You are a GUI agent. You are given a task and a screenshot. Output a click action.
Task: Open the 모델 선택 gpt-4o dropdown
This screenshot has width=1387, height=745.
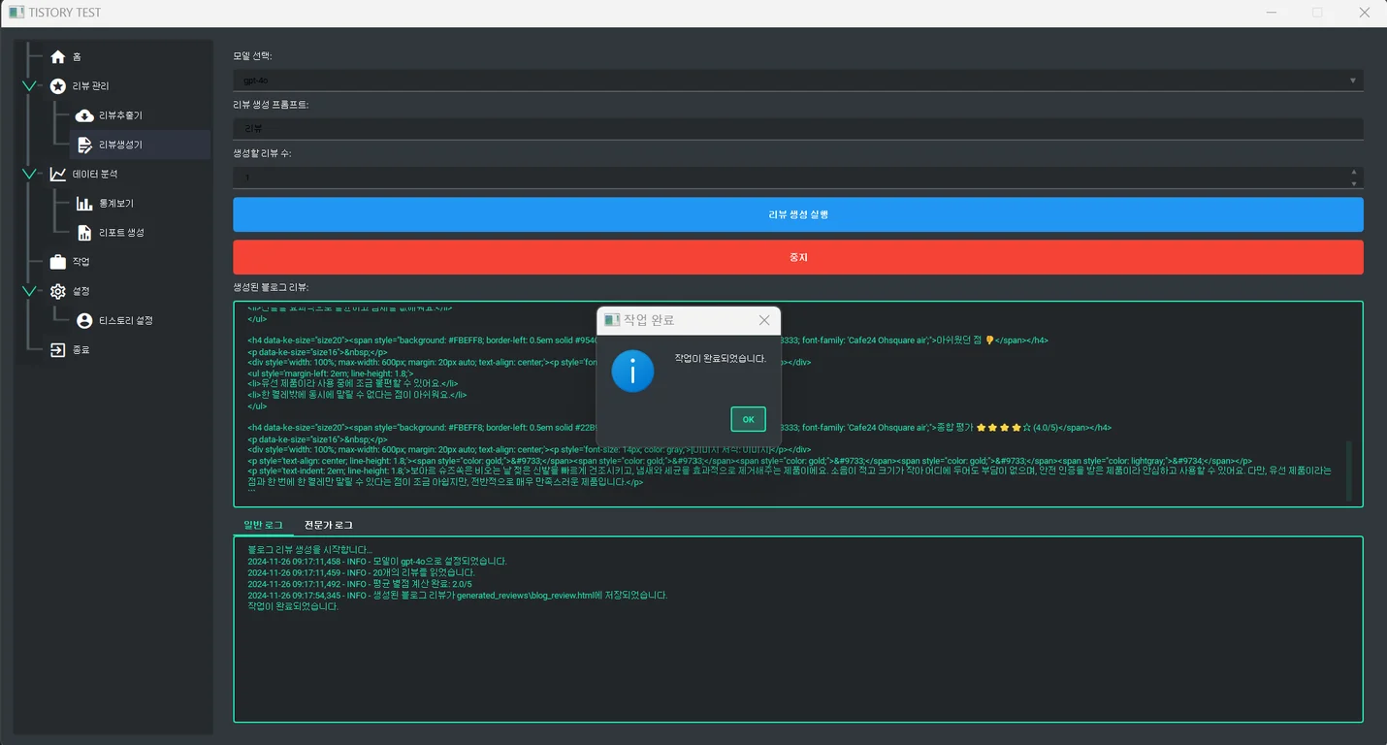[797, 81]
